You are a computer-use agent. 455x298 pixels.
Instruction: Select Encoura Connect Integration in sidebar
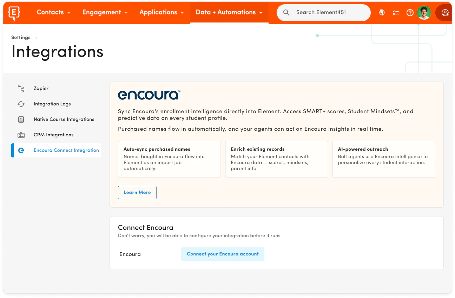(56, 150)
